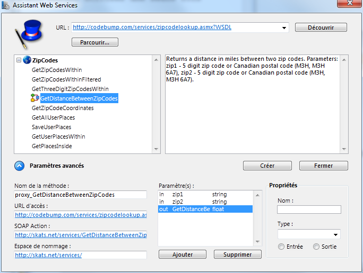Select the ZipCodes root node
The height and width of the screenshot is (273, 363).
point(45,60)
